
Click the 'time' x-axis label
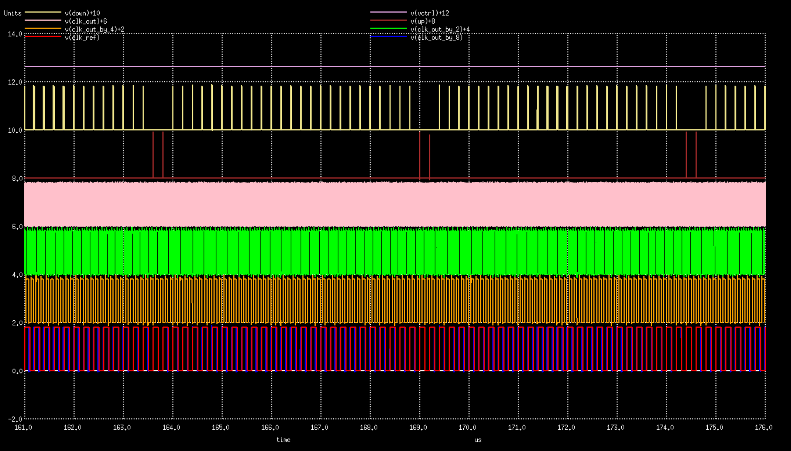coord(283,440)
